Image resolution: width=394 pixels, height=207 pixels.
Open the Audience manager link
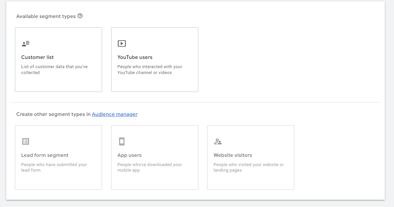coord(115,114)
